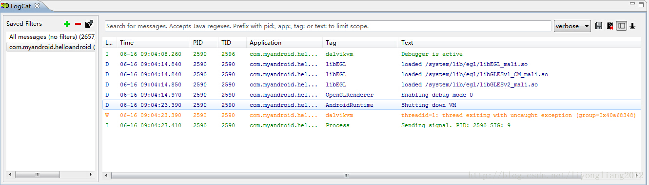Clear the log with the red X icon
The height and width of the screenshot is (185, 649).
(x=610, y=26)
